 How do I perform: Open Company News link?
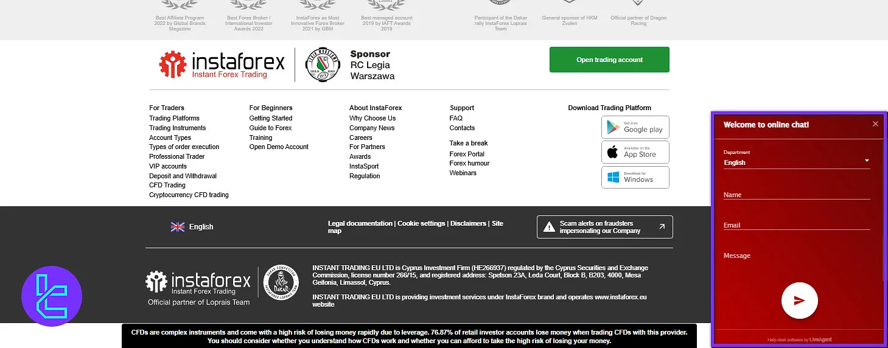pos(372,128)
